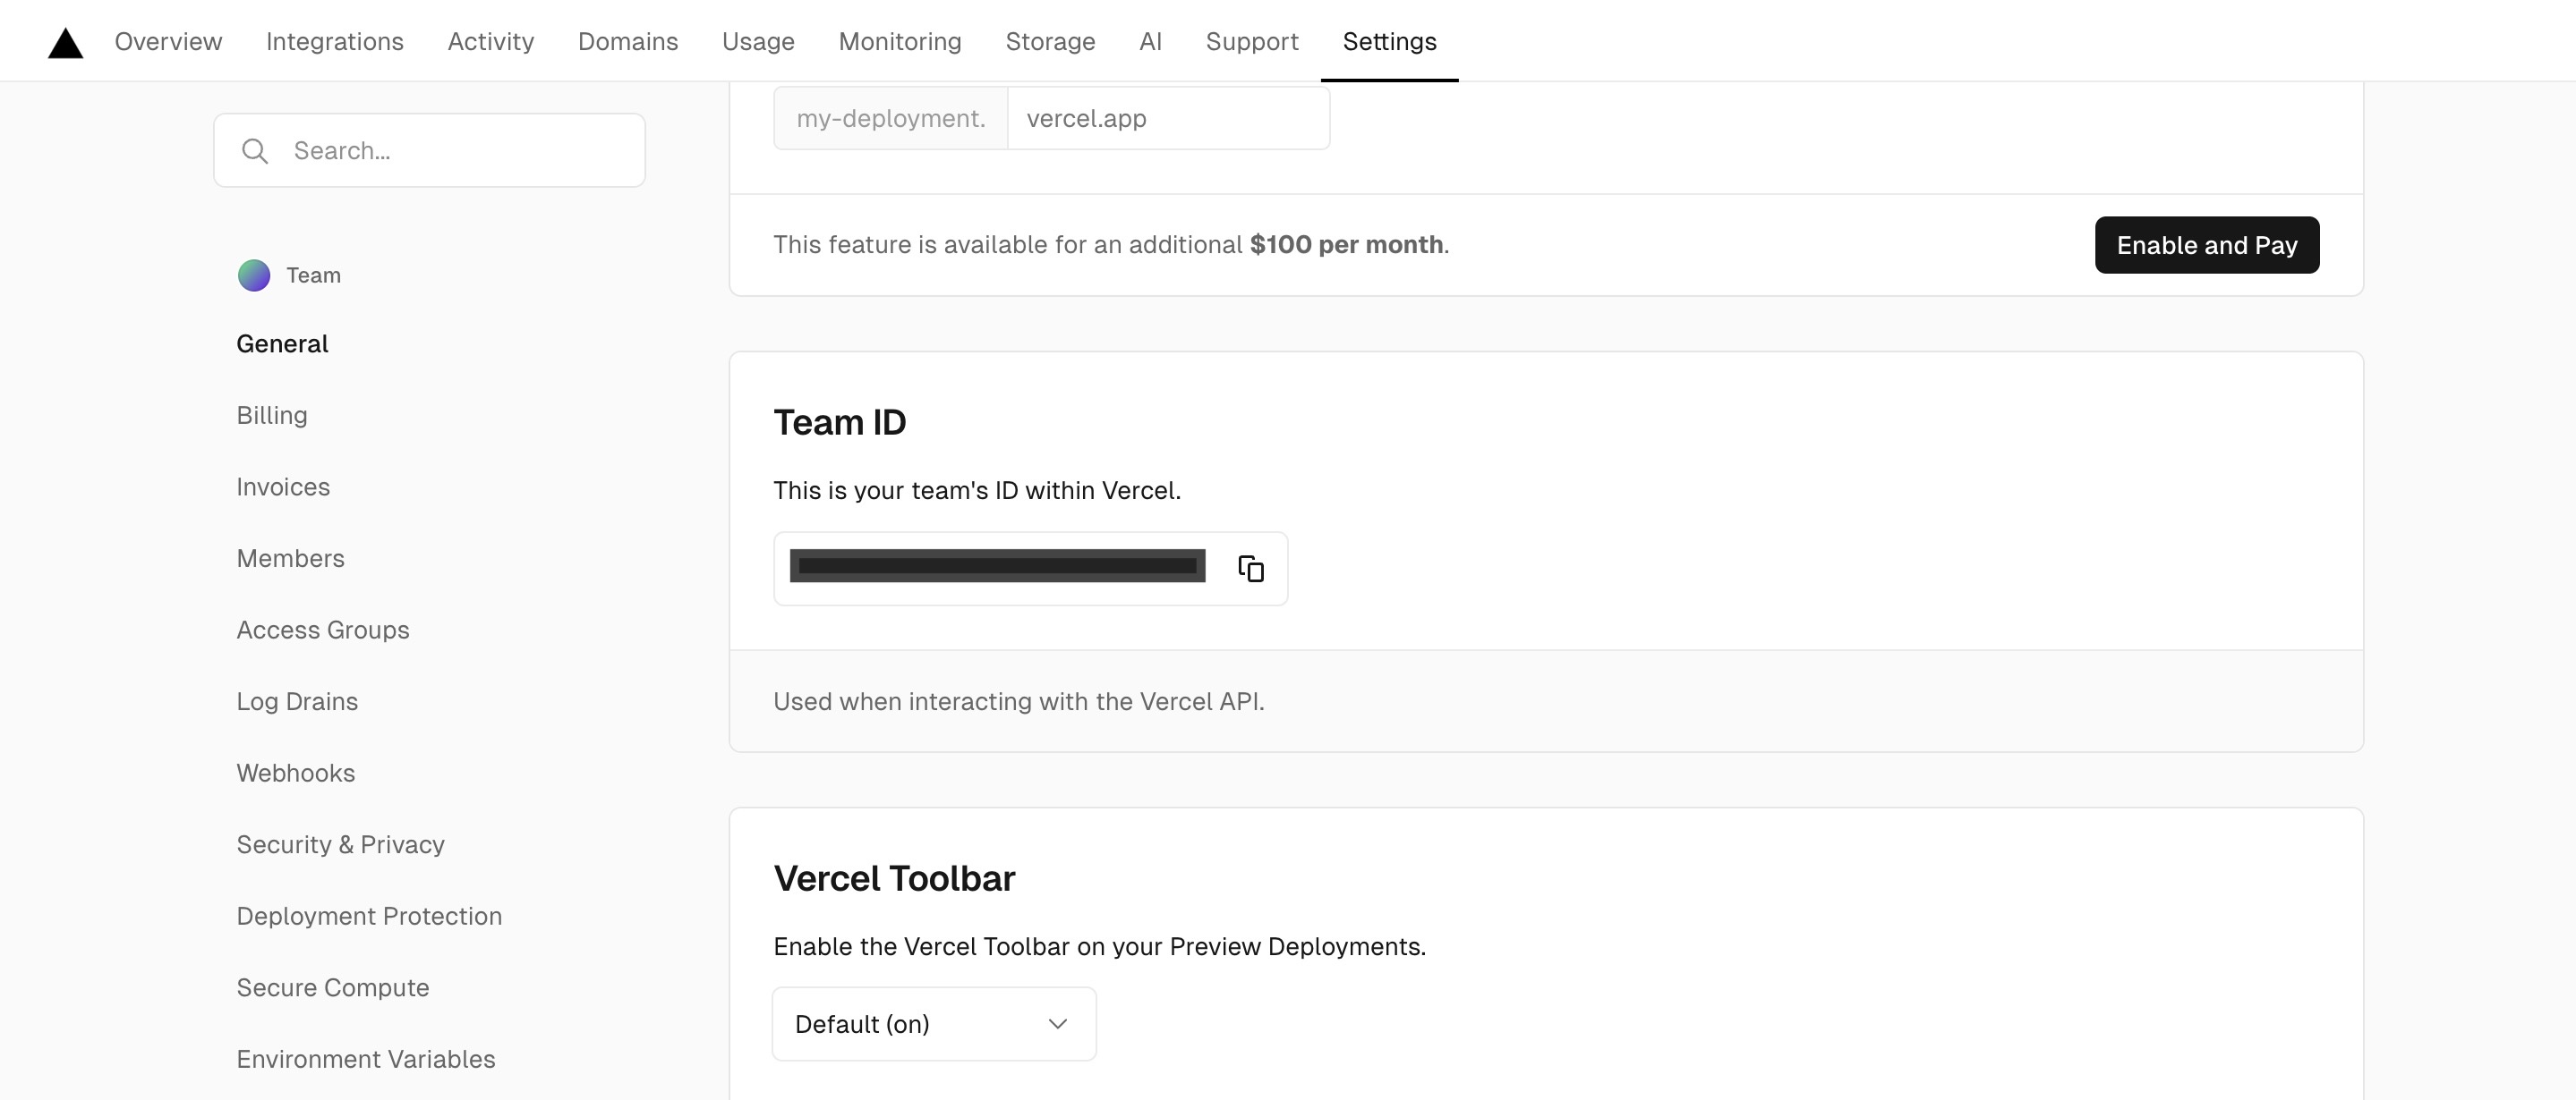Viewport: 2576px width, 1100px height.
Task: Open Billing settings in sidebar
Action: point(271,415)
